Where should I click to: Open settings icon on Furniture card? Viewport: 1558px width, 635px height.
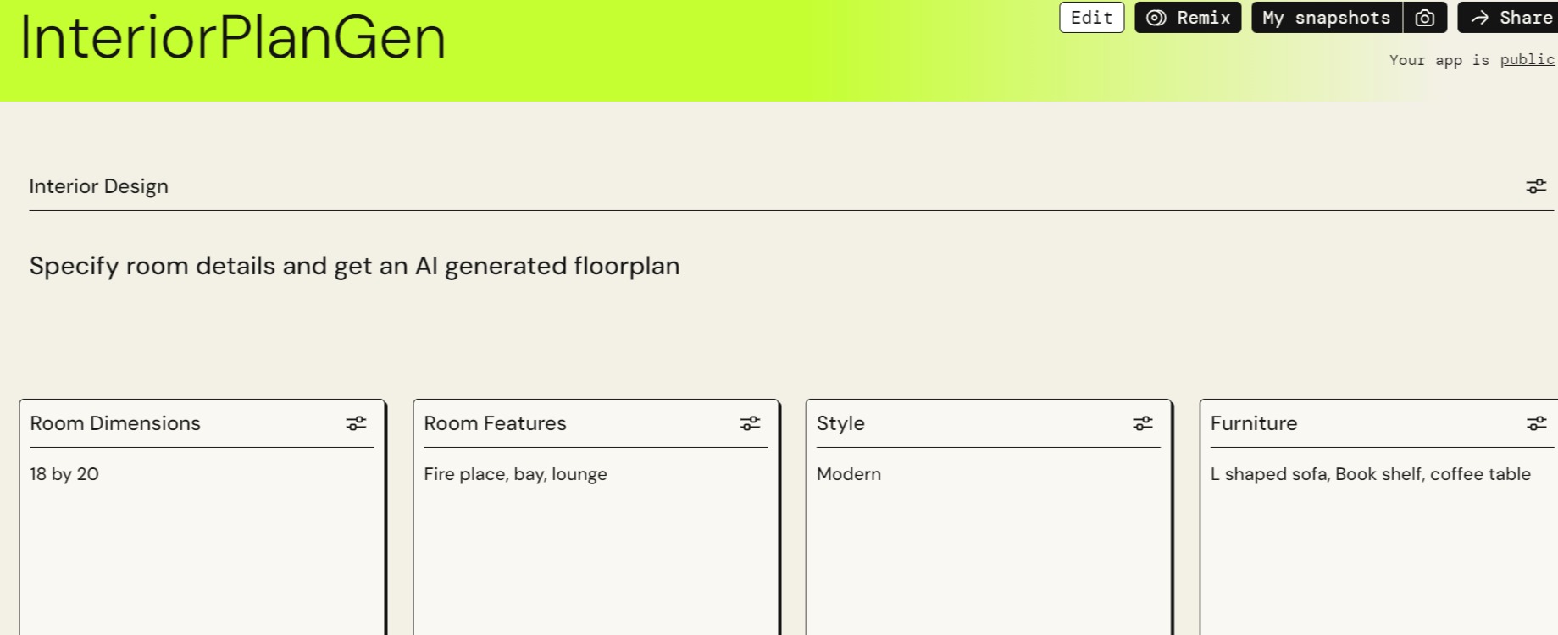[x=1536, y=423]
